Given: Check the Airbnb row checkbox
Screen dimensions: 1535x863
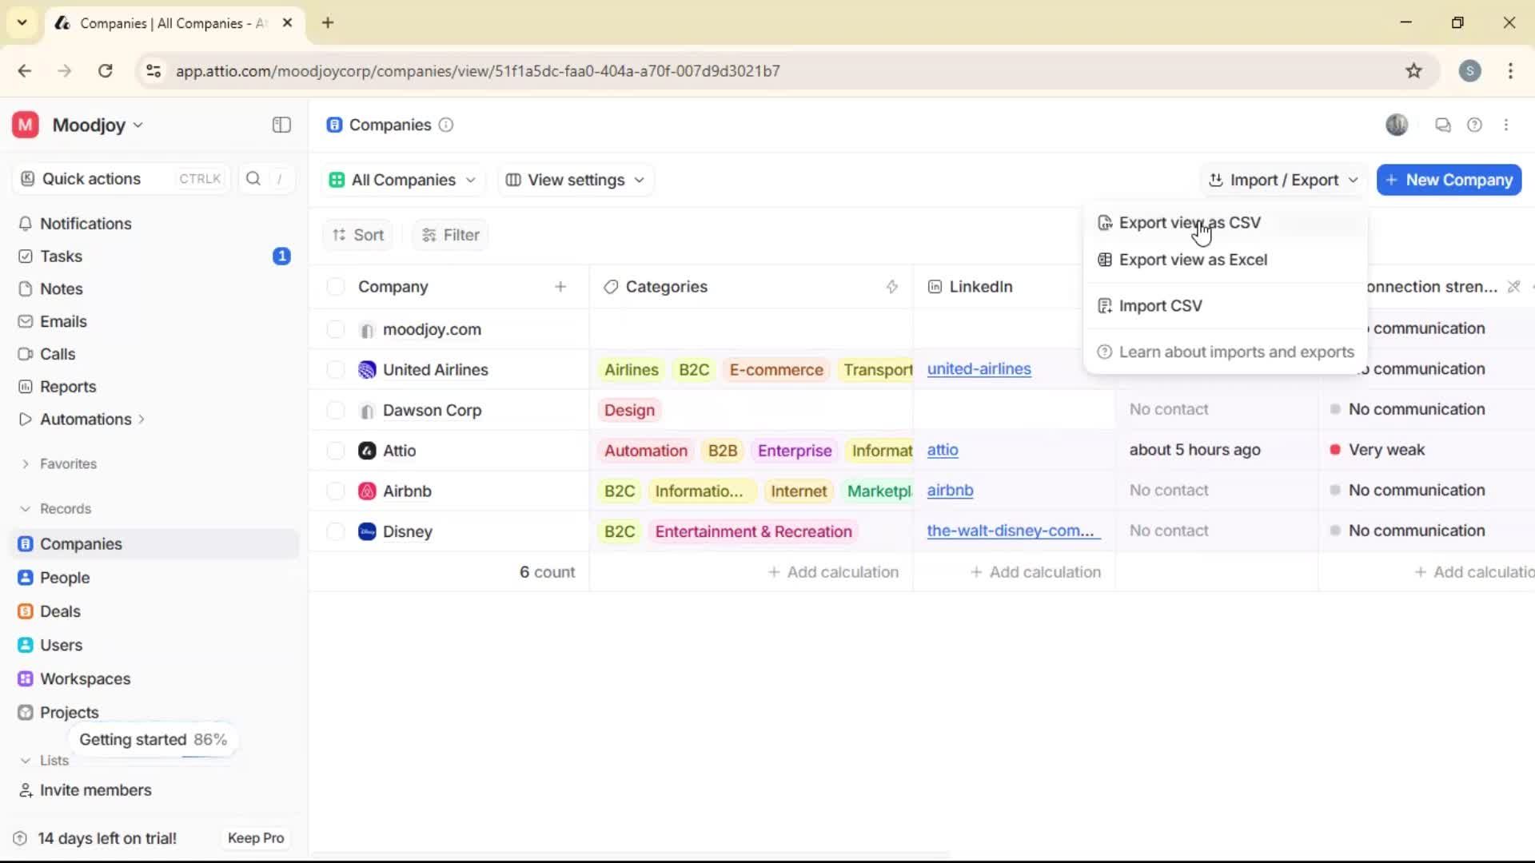Looking at the screenshot, I should coord(336,491).
